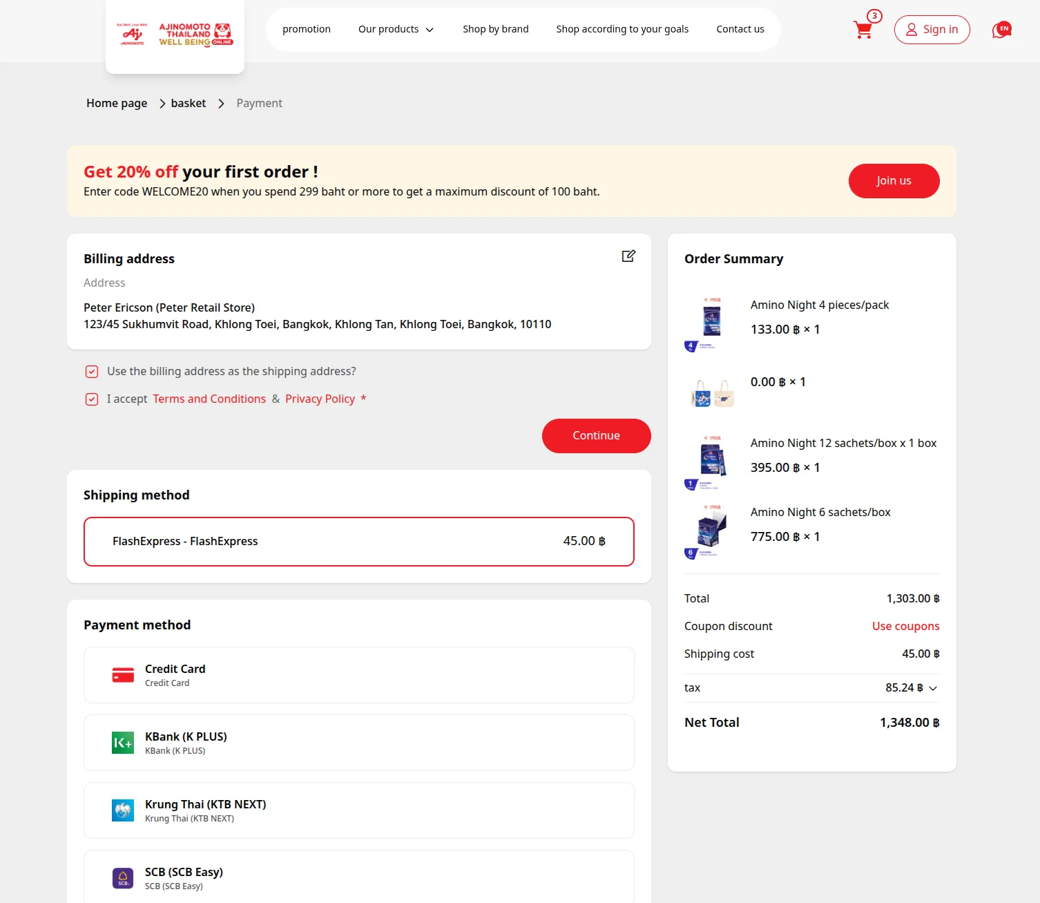Open the EN language chat icon
1040x903 pixels.
click(1001, 30)
